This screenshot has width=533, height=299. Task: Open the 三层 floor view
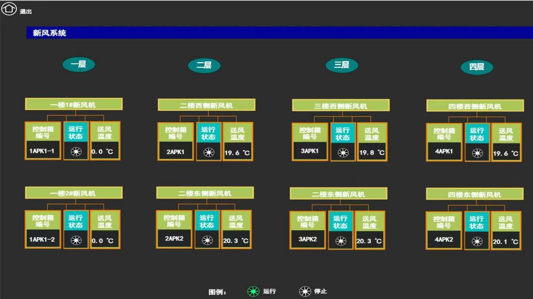coord(342,65)
